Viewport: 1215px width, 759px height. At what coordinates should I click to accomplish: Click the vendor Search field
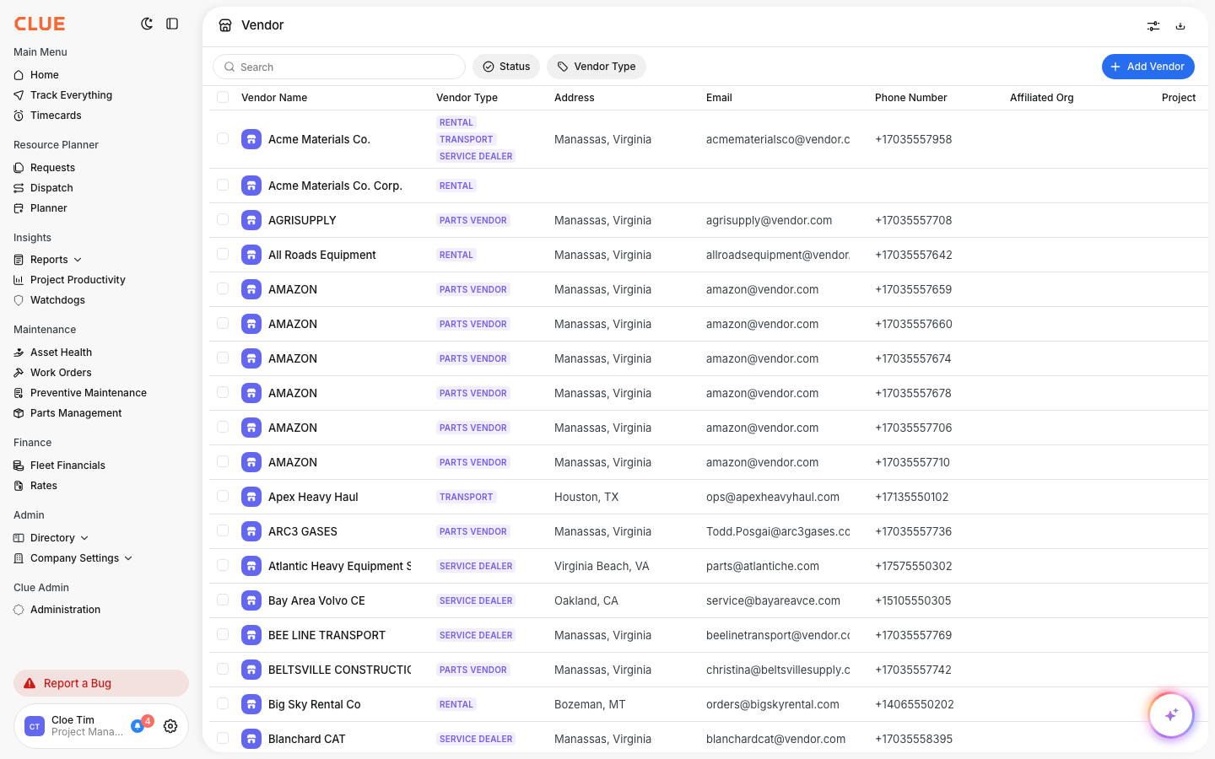pyautogui.click(x=339, y=67)
